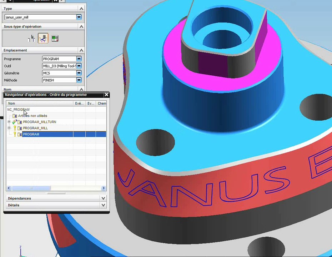332x257 pixels.
Task: Expand the PROGRAM_MILLTURN tree node
Action: (x=9, y=122)
